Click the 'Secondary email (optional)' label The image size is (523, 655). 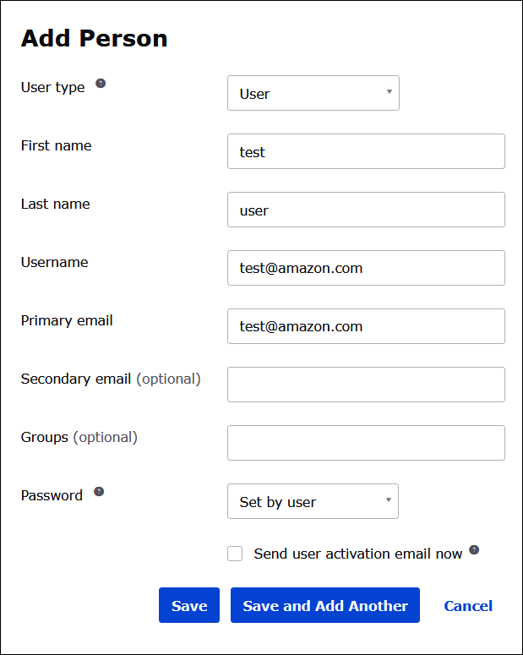(x=111, y=379)
